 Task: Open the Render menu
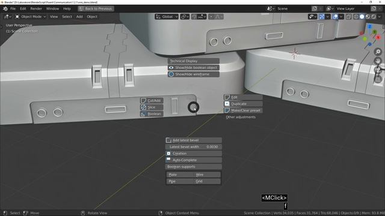click(x=36, y=8)
